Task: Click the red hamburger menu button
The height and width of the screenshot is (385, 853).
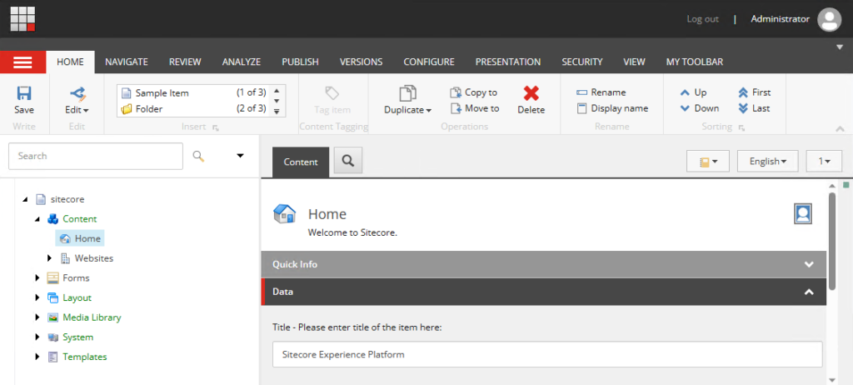Action: [x=22, y=62]
